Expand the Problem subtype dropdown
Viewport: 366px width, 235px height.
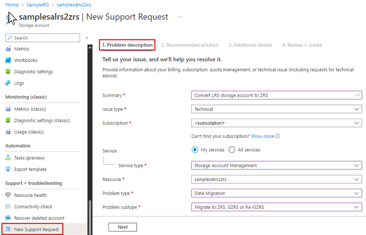277,207
